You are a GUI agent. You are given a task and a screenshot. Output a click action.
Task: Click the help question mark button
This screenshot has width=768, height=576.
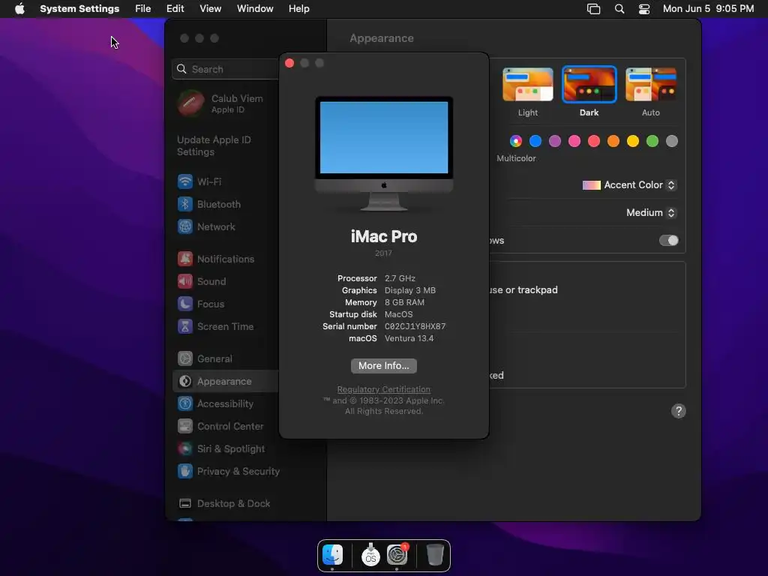[x=678, y=411]
